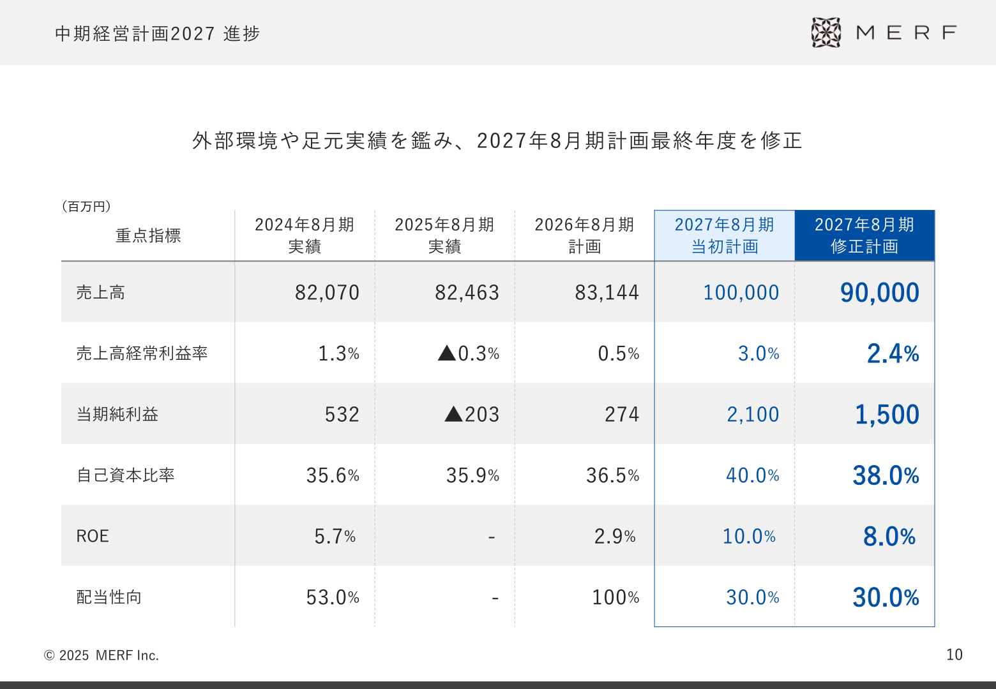Image resolution: width=996 pixels, height=689 pixels.
Task: Click the 30.0% initial plan payout ratio
Action: (x=752, y=597)
